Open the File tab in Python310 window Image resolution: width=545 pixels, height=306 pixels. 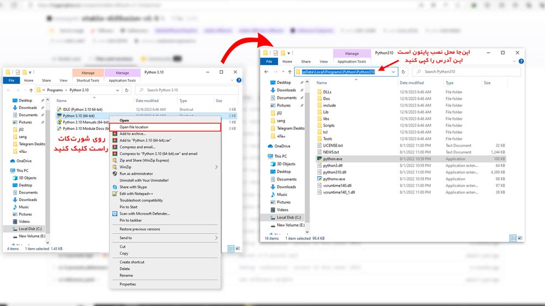[269, 61]
